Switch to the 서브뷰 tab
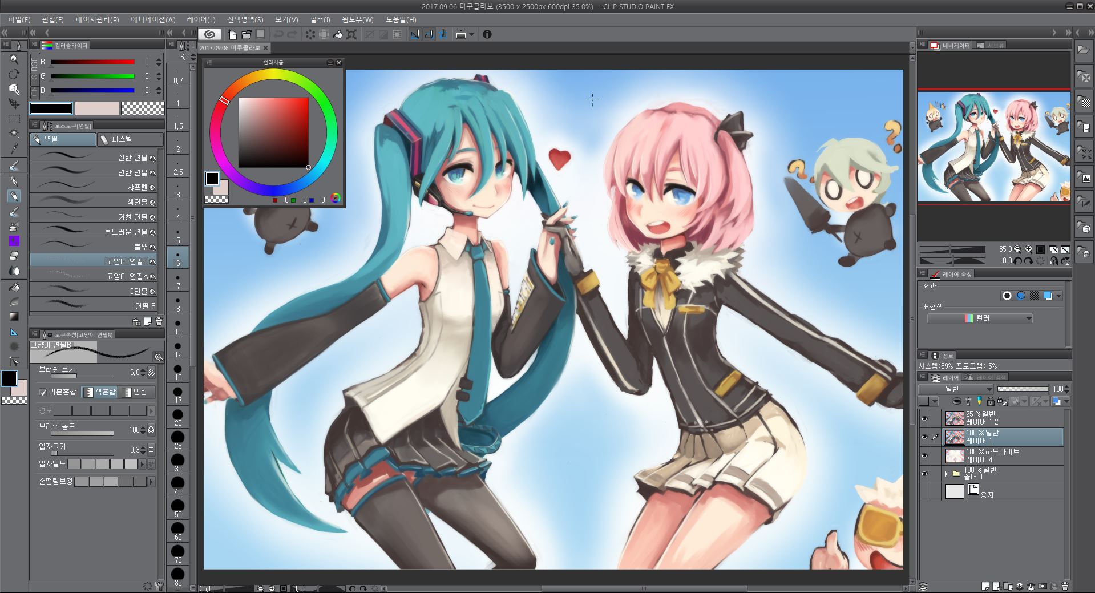 [x=990, y=45]
